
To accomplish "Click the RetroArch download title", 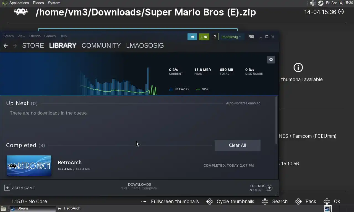I will (x=70, y=163).
